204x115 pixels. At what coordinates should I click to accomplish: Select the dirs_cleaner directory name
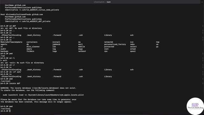click(x=33, y=47)
